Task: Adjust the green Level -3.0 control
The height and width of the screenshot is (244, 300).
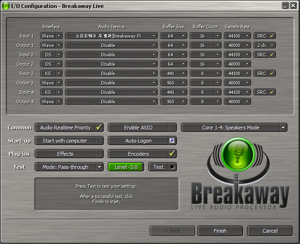Action: [x=126, y=167]
